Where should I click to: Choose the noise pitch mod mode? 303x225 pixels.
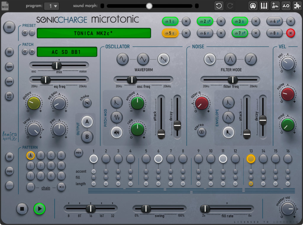117,132
